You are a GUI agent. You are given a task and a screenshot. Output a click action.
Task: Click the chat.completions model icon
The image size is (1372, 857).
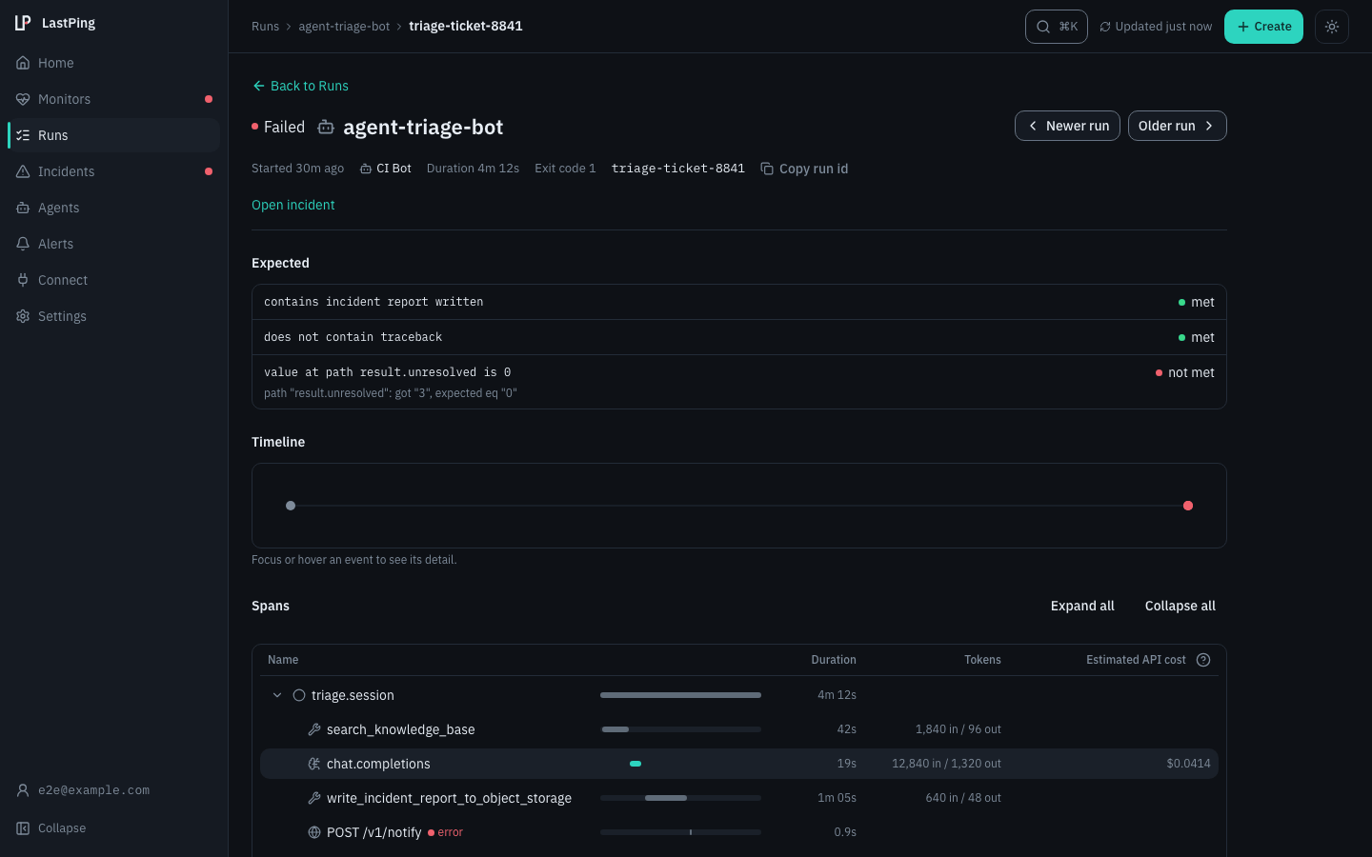coord(314,764)
